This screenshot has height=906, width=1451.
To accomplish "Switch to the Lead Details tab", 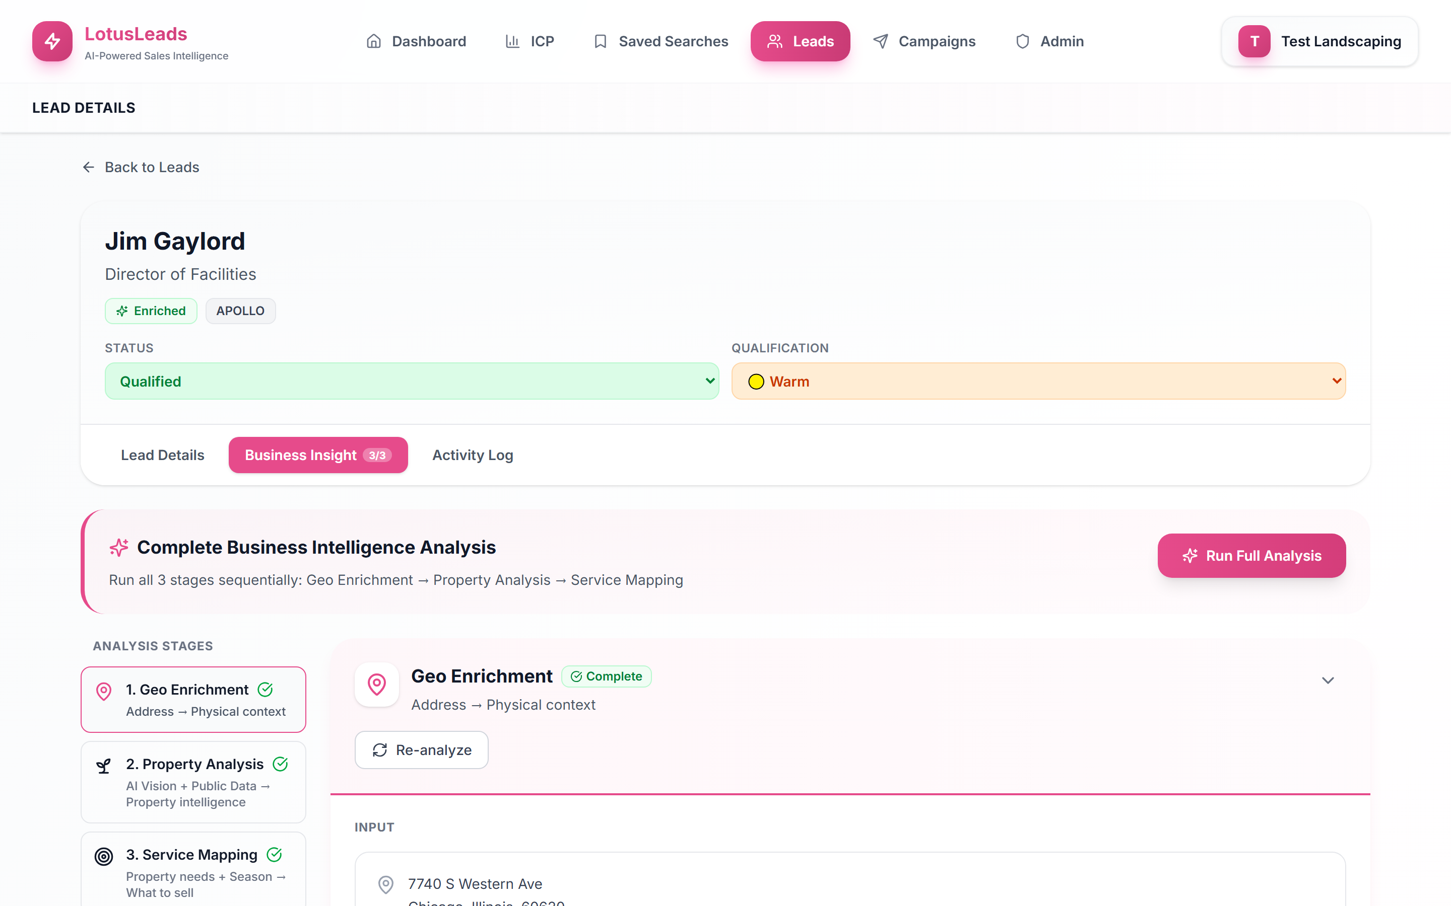I will pos(163,455).
